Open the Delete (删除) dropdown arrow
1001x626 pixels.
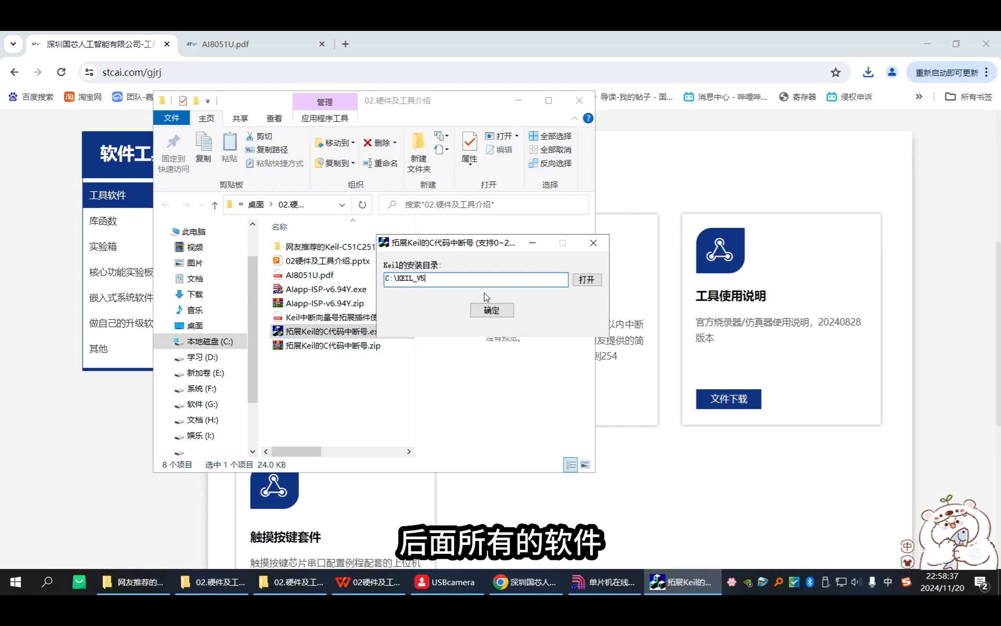[x=395, y=143]
